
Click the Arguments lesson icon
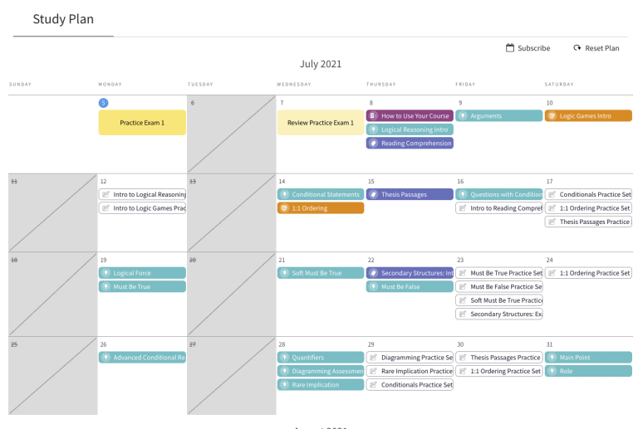(463, 116)
